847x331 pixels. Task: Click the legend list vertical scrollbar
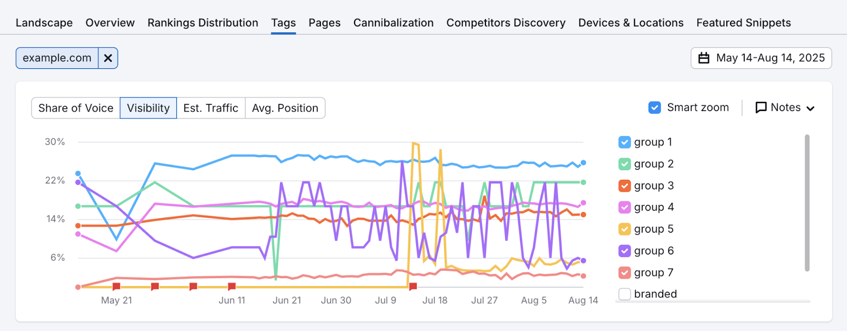(x=807, y=203)
